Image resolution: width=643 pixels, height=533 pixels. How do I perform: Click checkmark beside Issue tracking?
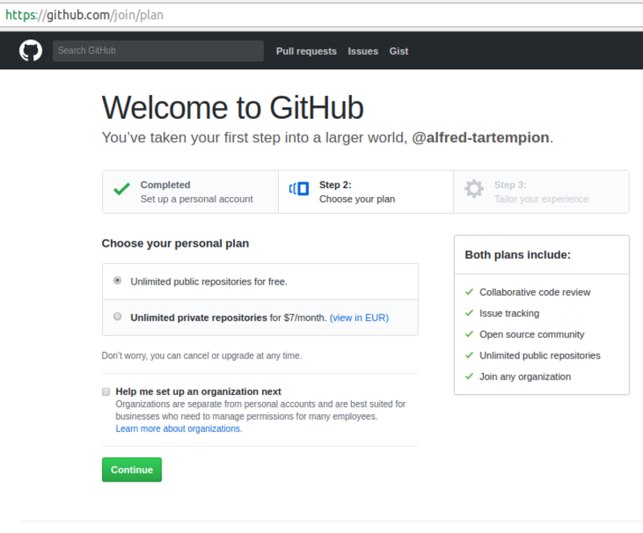[469, 313]
